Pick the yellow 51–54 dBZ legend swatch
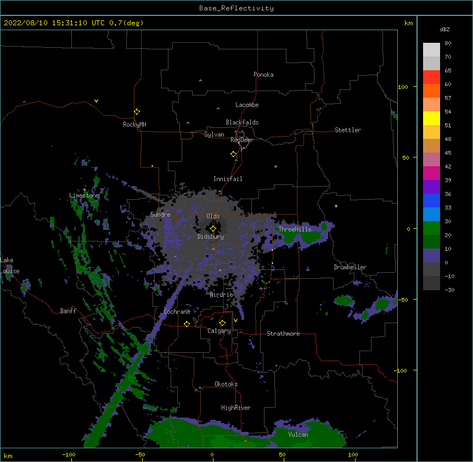This screenshot has height=462, width=473. (431, 118)
